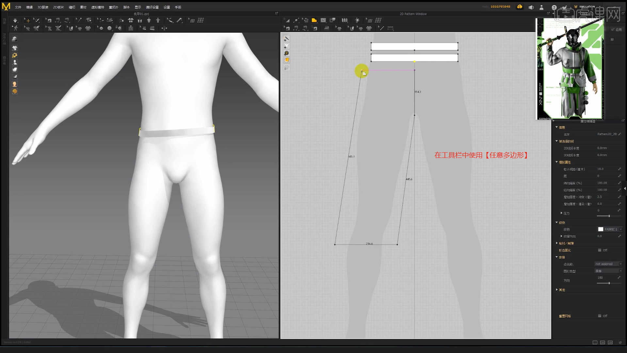
Task: Toggle the 重置网格 Off checkbox
Action: pyautogui.click(x=600, y=316)
